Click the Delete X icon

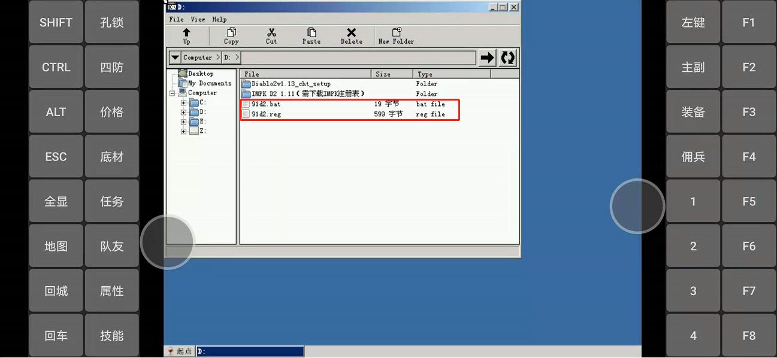352,36
